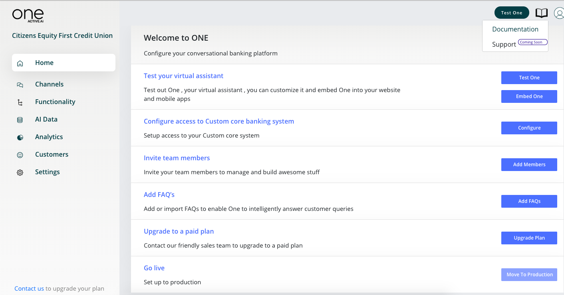The height and width of the screenshot is (295, 564).
Task: Click the Add FAQs button
Action: point(529,201)
